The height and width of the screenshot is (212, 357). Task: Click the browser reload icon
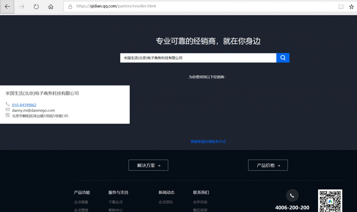36,6
